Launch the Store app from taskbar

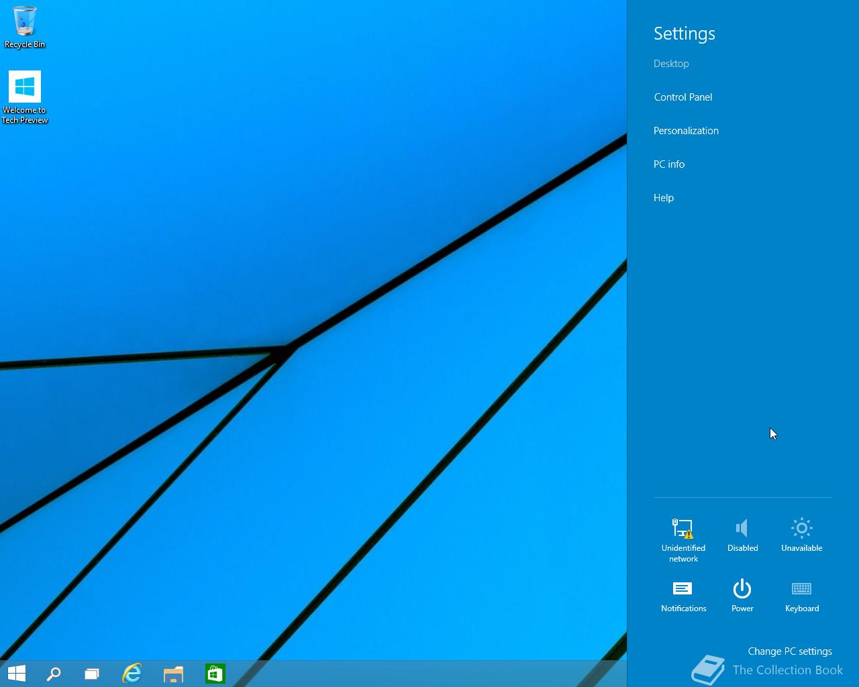[215, 674]
